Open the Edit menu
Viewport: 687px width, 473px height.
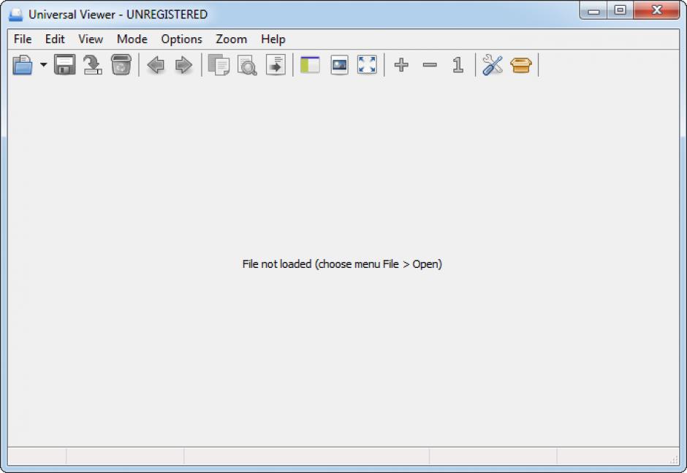coord(55,39)
